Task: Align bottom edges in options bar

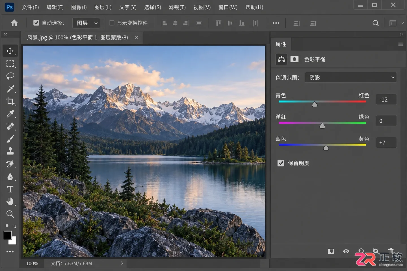Action: [241, 23]
